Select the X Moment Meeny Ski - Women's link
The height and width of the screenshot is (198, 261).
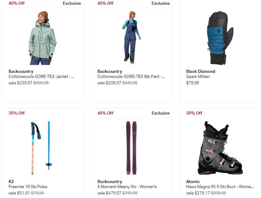point(127,187)
